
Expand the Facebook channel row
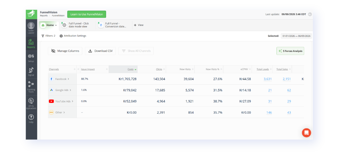[69, 79]
